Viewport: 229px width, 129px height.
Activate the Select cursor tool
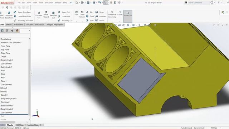pyautogui.click(x=105, y=3)
